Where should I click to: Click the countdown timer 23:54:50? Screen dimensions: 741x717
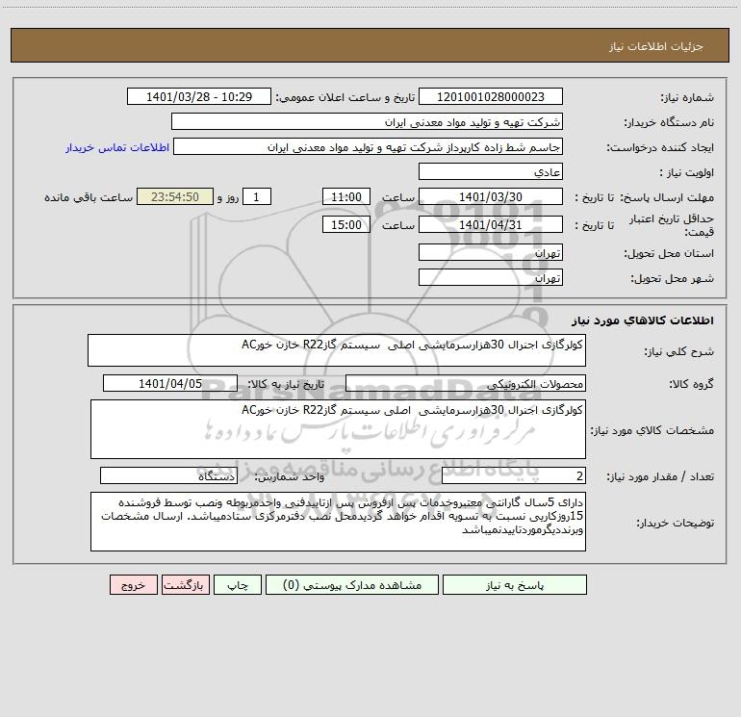175,197
